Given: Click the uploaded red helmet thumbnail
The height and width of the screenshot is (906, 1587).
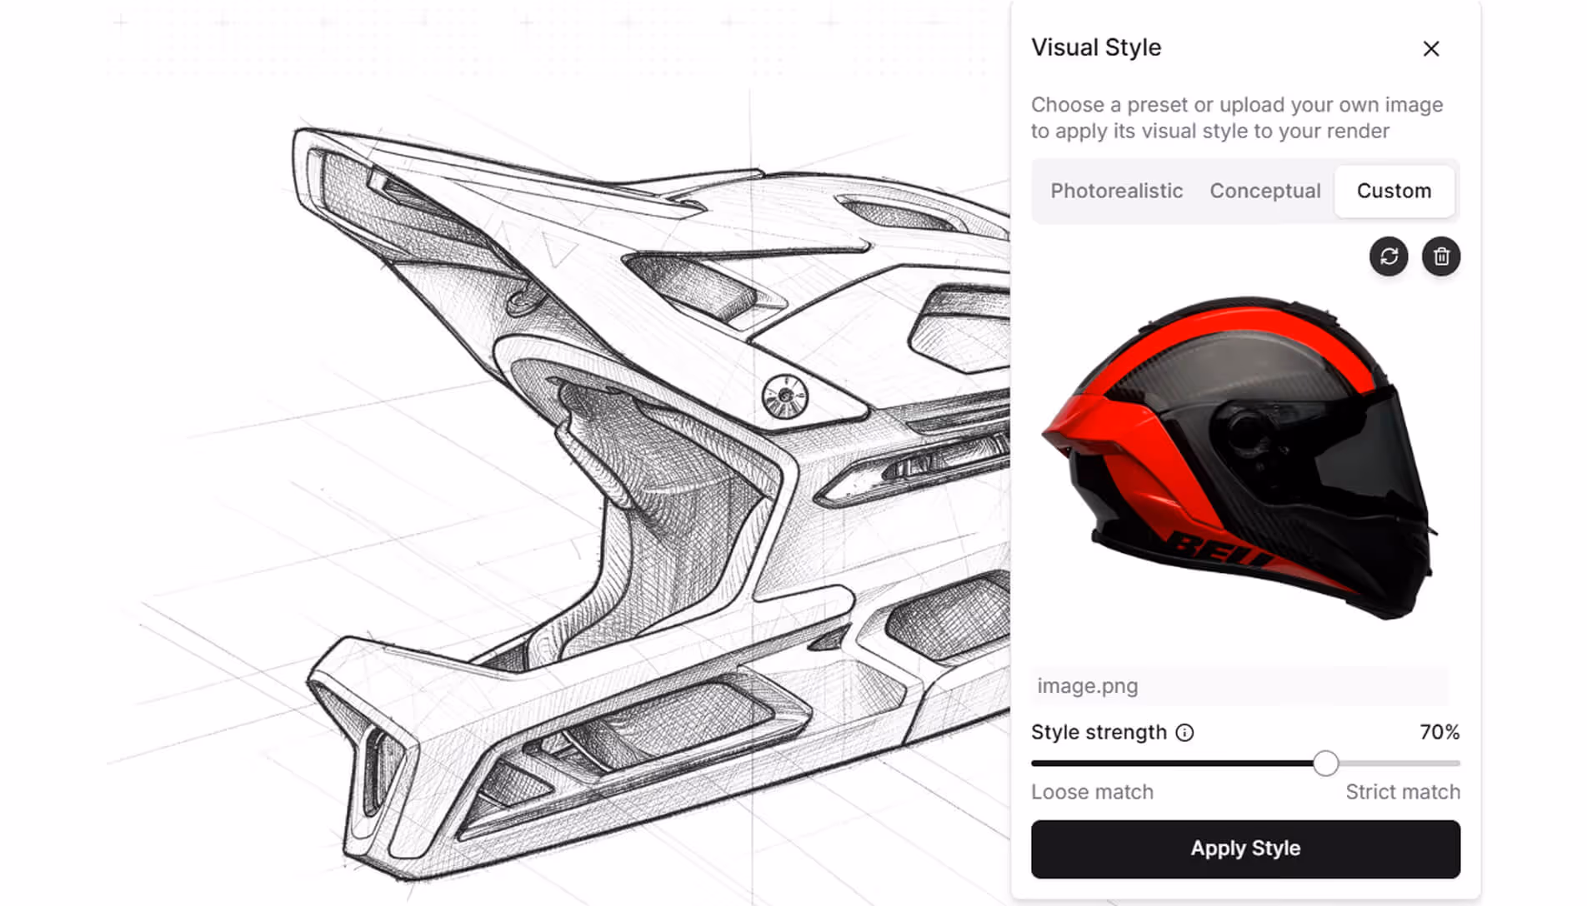Looking at the screenshot, I should click(x=1239, y=457).
